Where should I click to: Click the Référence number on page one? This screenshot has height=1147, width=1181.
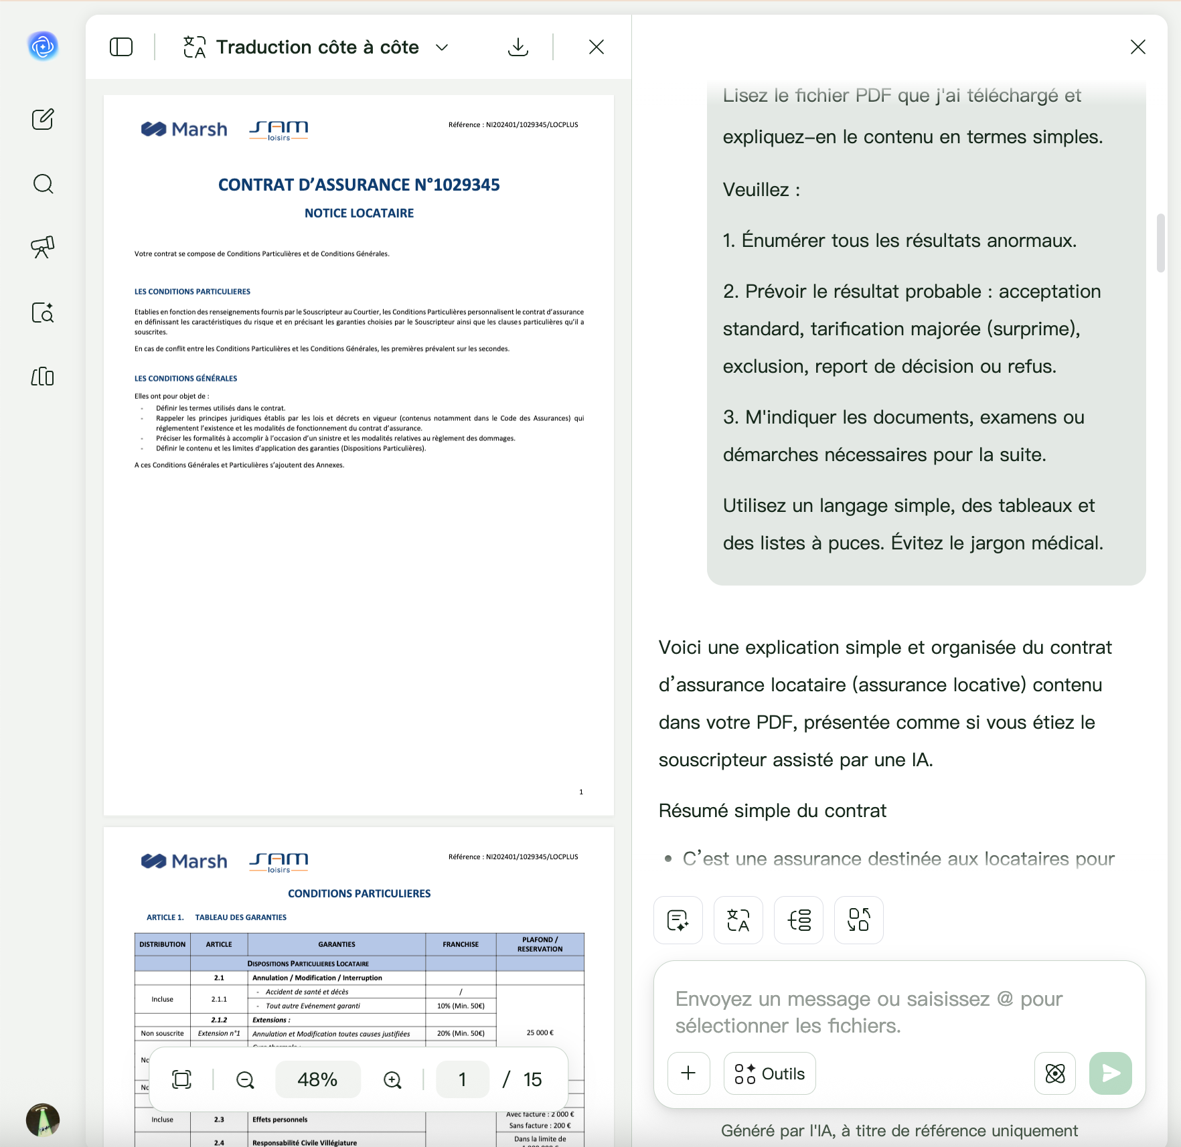513,124
